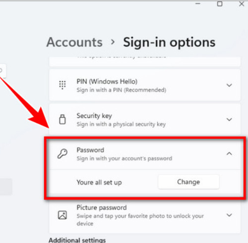Expand the PIN (Windows Hello) chevron

tap(229, 85)
